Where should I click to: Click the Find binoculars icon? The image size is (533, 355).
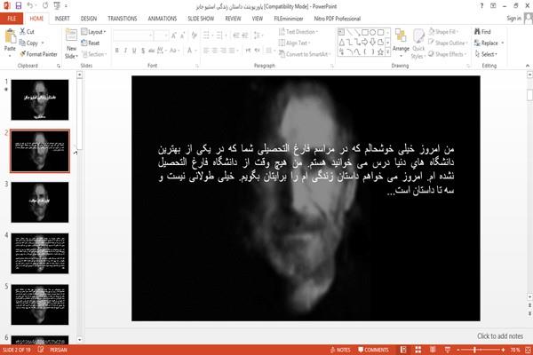coord(477,32)
